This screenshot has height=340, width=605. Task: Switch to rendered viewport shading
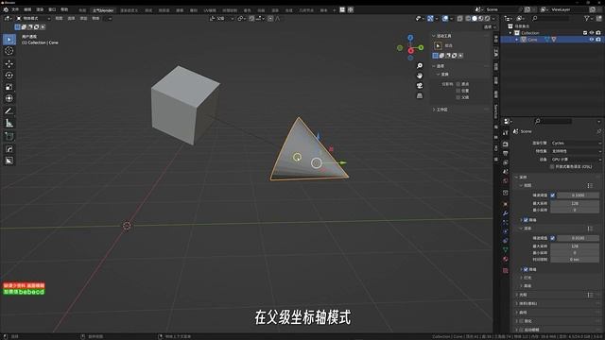tap(488, 18)
